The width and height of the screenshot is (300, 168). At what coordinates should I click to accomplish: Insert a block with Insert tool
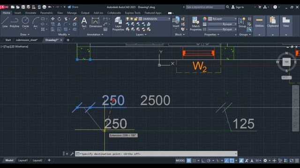pyautogui.click(x=176, y=22)
